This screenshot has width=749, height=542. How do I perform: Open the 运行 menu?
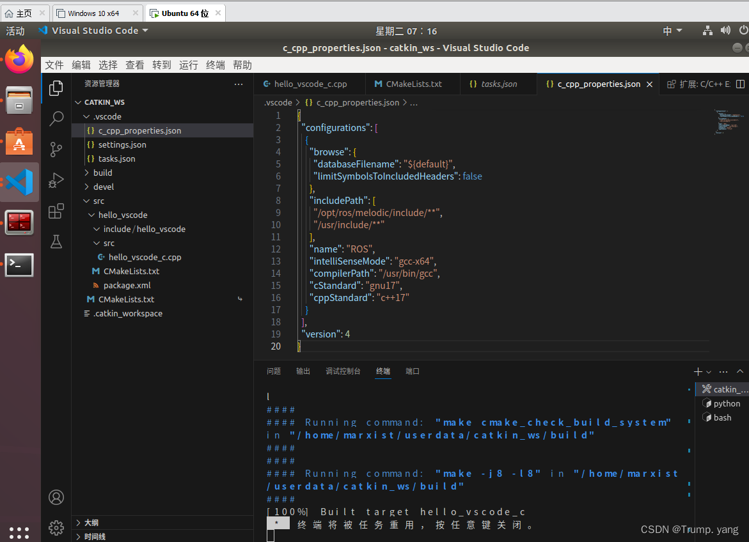(189, 65)
